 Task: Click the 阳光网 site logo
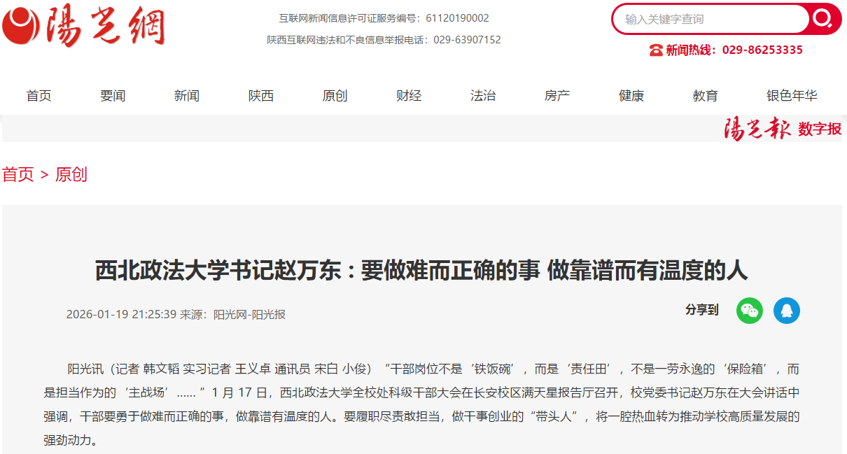pyautogui.click(x=84, y=26)
